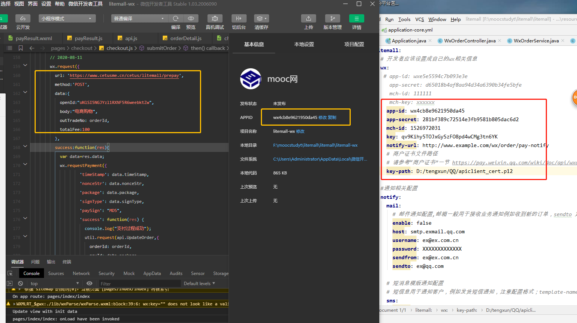577x323 pixels.
Task: Toggle the console sidebar icon
Action: [10, 284]
